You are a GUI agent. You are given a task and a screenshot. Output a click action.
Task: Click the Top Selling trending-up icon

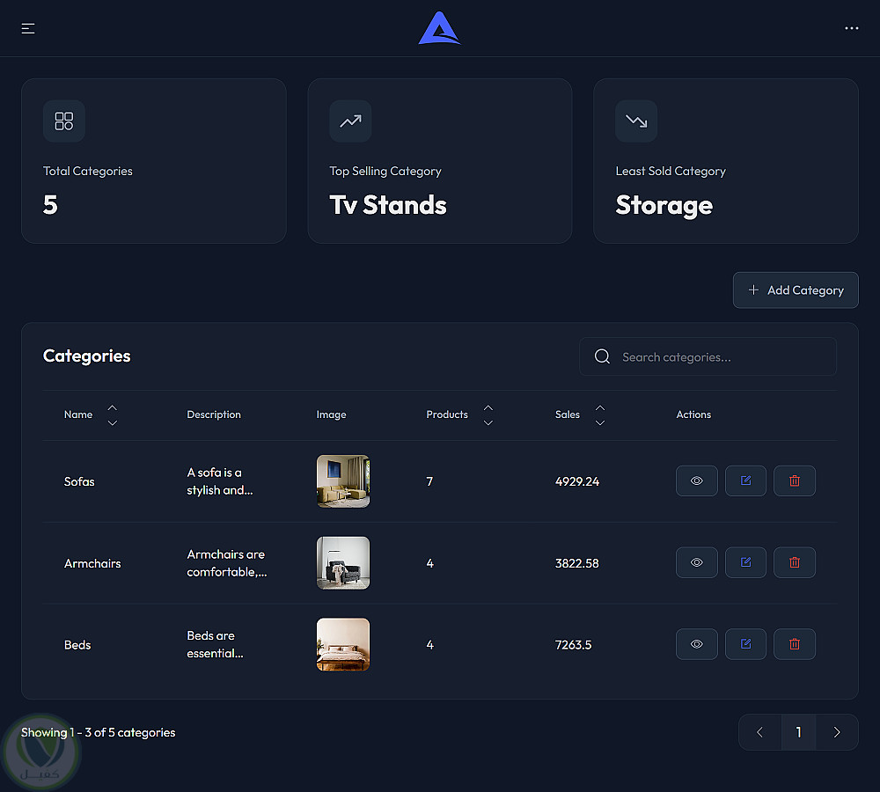pos(350,121)
